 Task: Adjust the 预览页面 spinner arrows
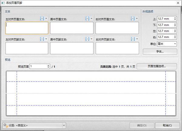49,66
